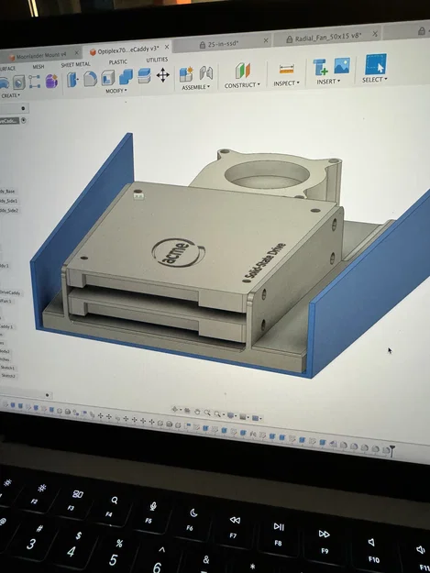Click the Offset Plane construct icon
The height and width of the screenshot is (573, 430).
pyautogui.click(x=243, y=71)
